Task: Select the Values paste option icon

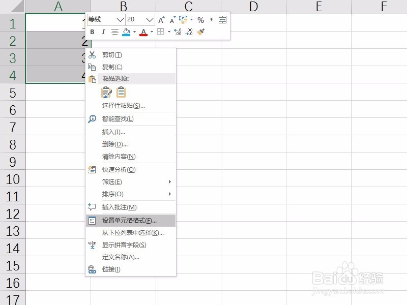Action: pos(121,92)
